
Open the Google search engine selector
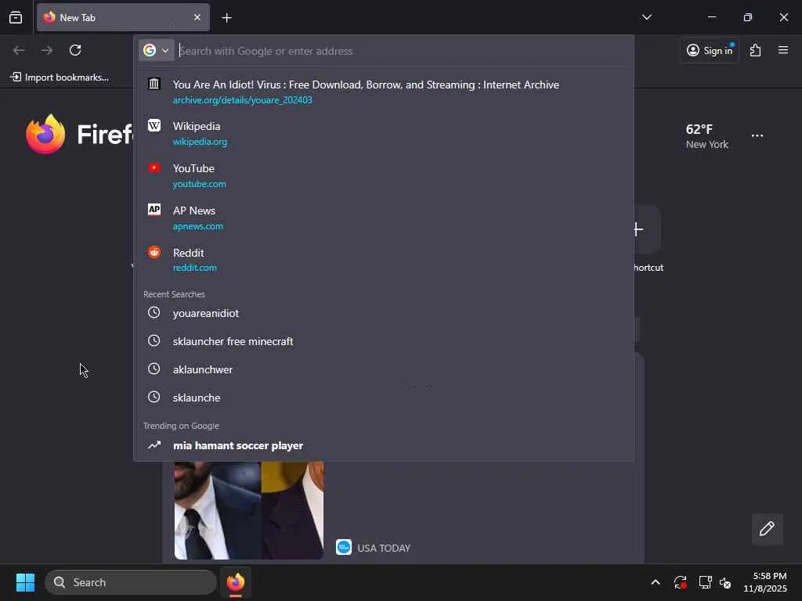tap(156, 51)
